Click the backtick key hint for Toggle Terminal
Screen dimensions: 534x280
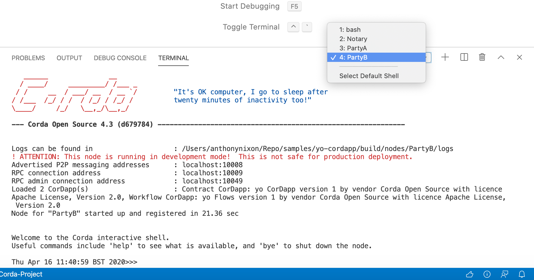(307, 27)
